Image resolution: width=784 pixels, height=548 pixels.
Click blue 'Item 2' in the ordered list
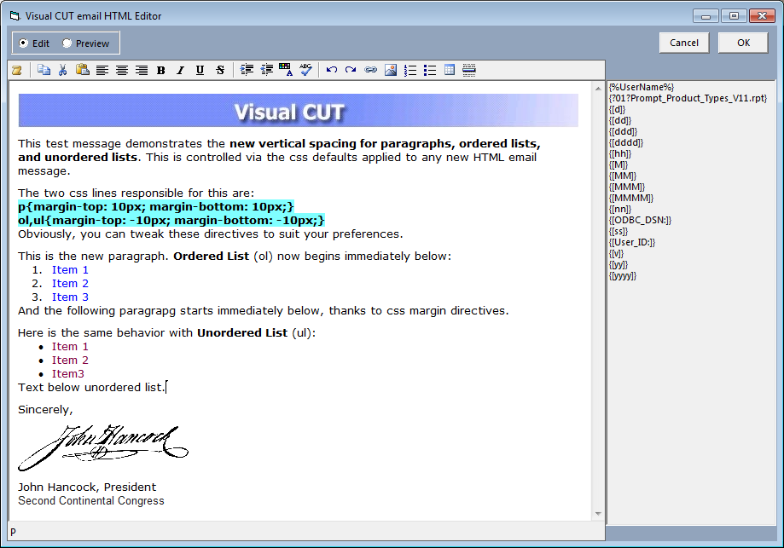click(x=70, y=283)
